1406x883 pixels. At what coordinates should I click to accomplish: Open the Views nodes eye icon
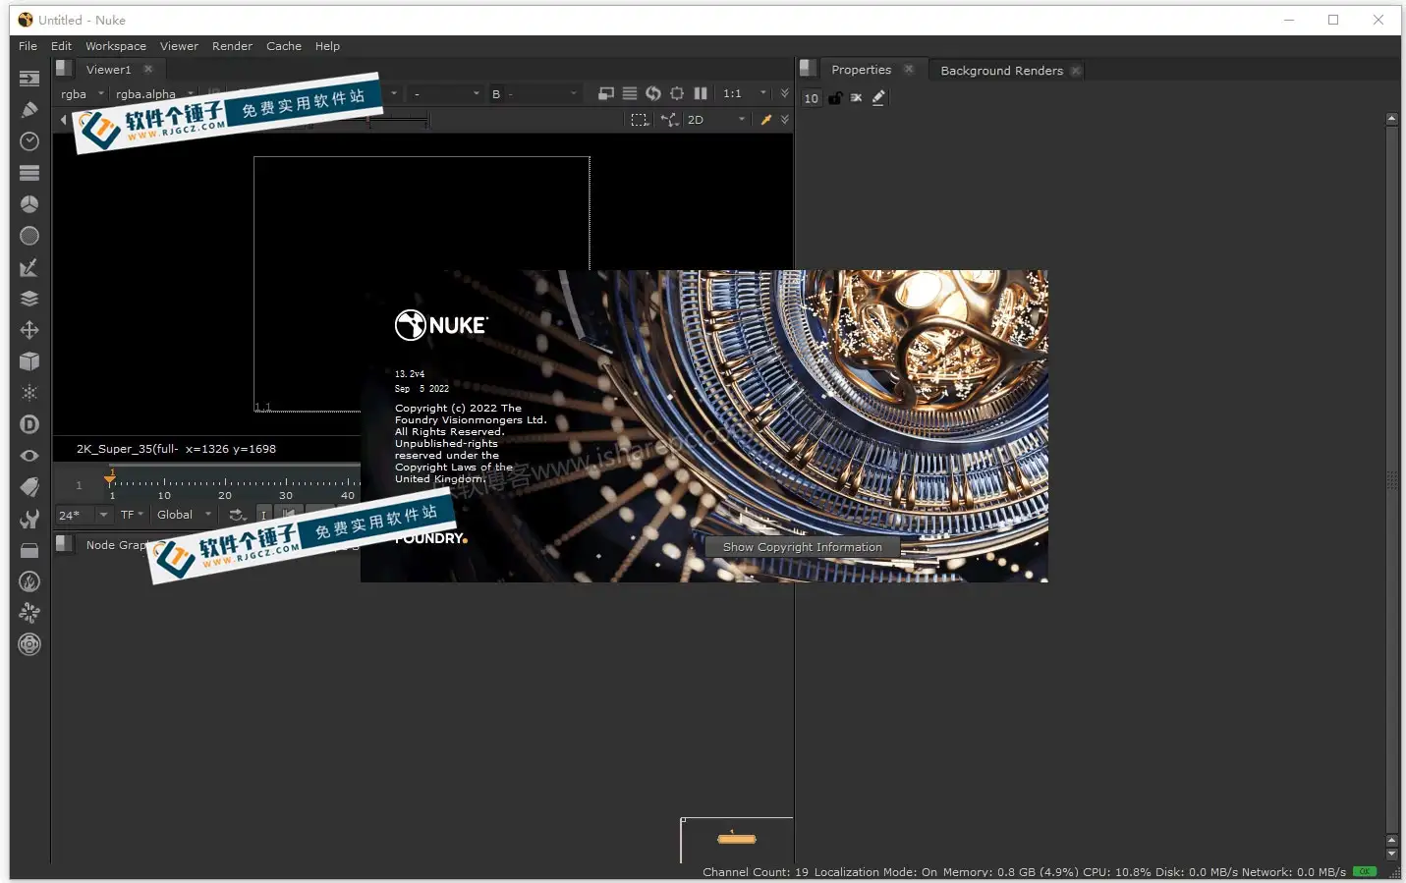click(29, 456)
